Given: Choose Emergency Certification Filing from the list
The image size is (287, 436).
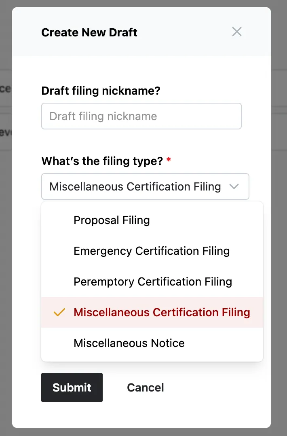Looking at the screenshot, I should pos(152,251).
